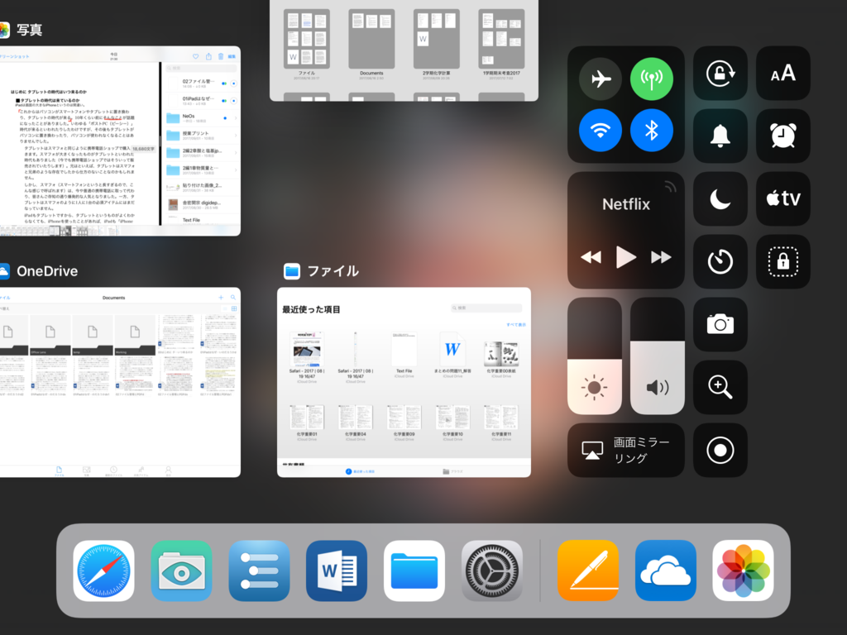Switch to the 写真 app card
The image size is (847, 635).
120,141
